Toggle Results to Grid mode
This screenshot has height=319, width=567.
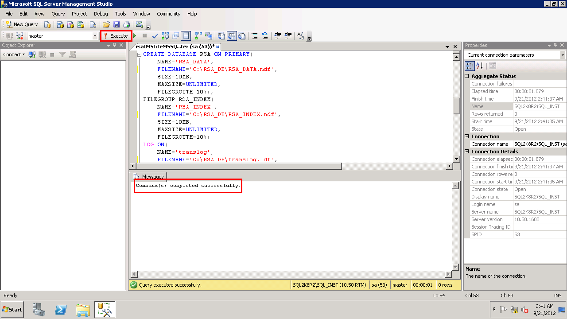tap(231, 36)
